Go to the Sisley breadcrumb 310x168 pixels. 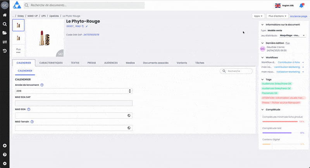pos(21,16)
